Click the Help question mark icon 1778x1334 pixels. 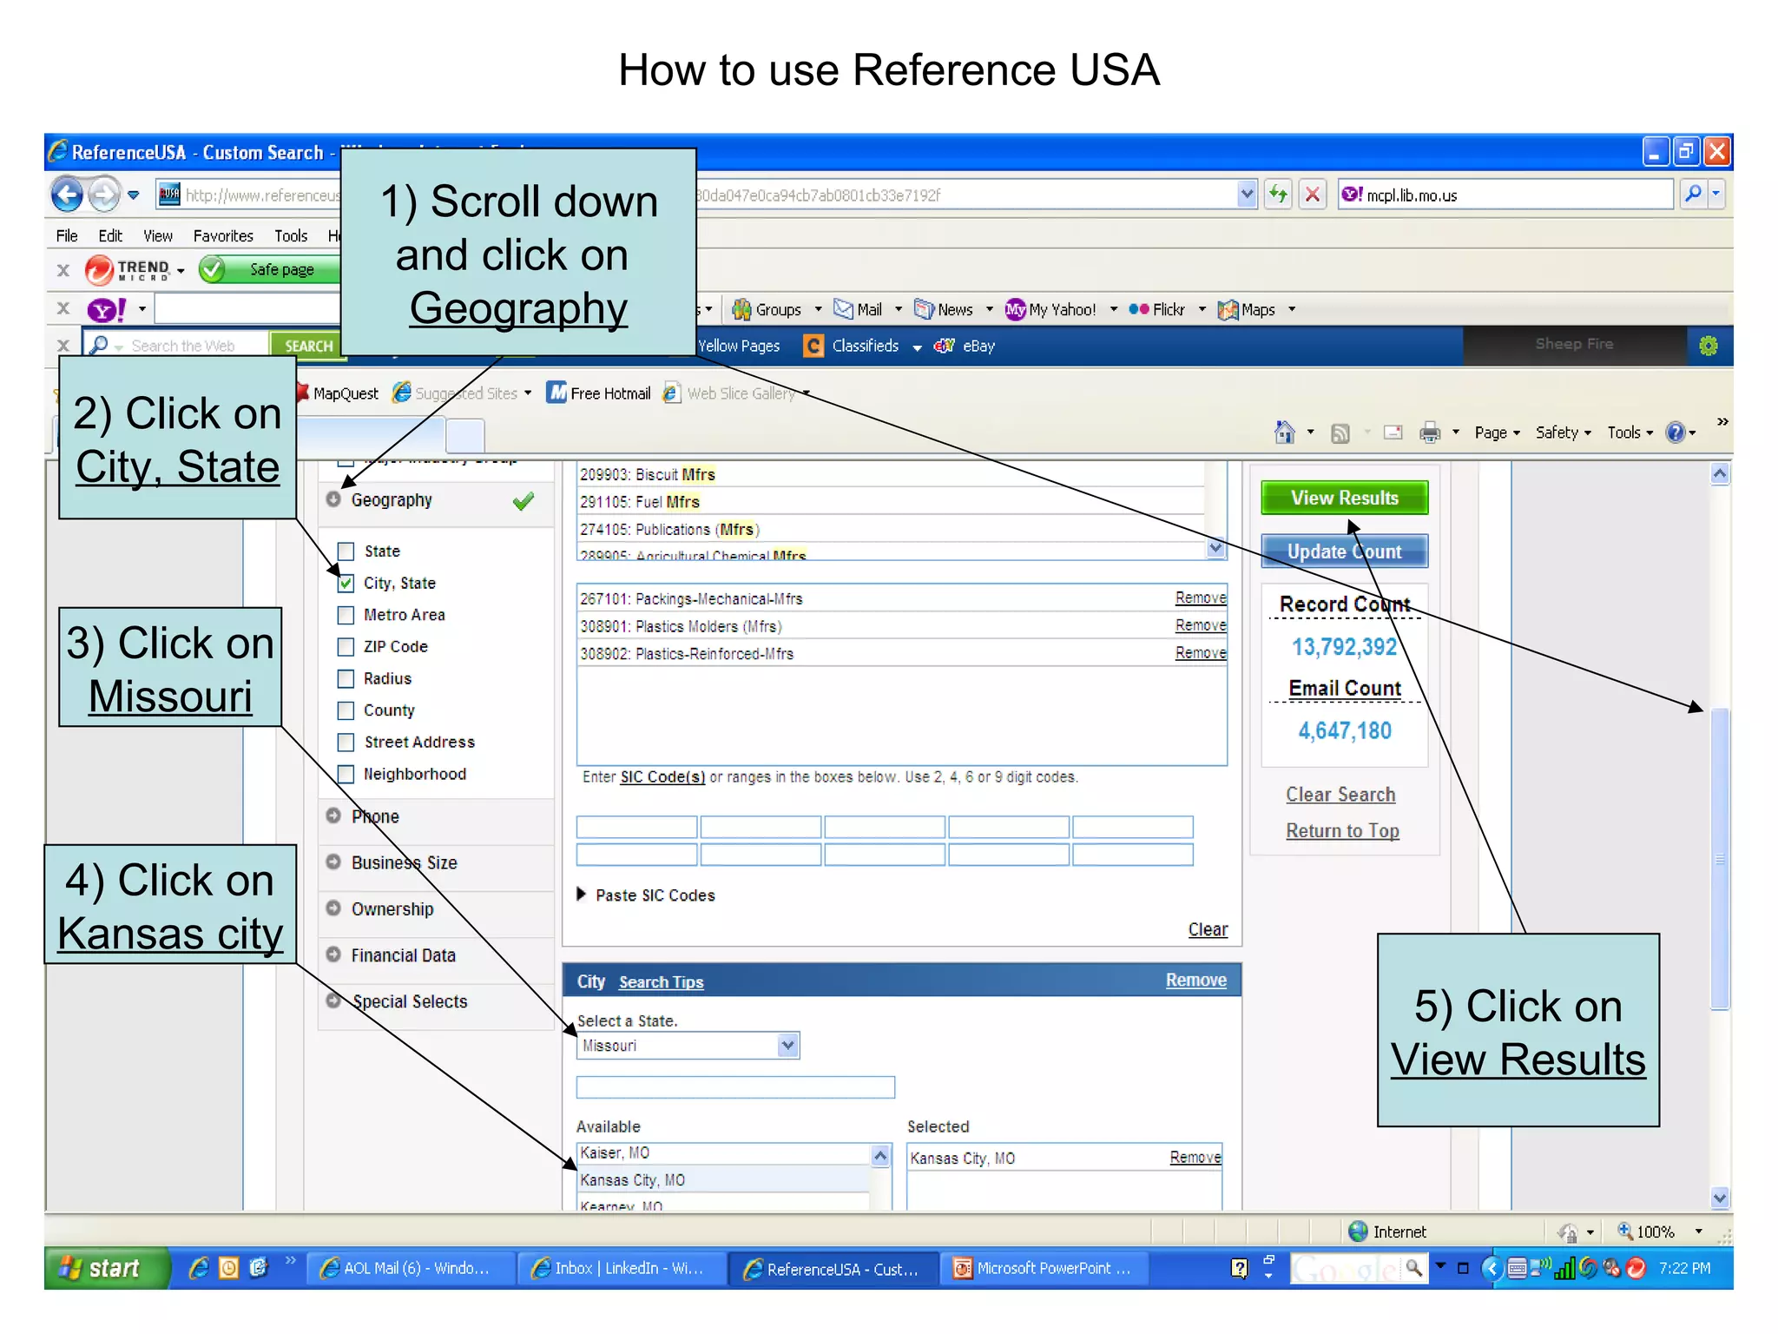[1676, 432]
